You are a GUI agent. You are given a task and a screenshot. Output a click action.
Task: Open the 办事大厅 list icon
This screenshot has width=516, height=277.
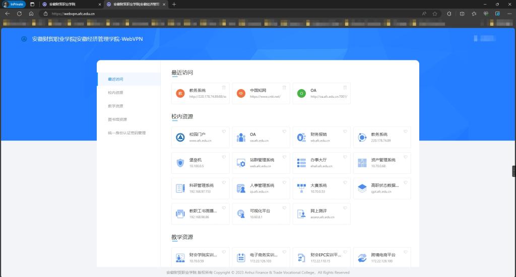301,163
